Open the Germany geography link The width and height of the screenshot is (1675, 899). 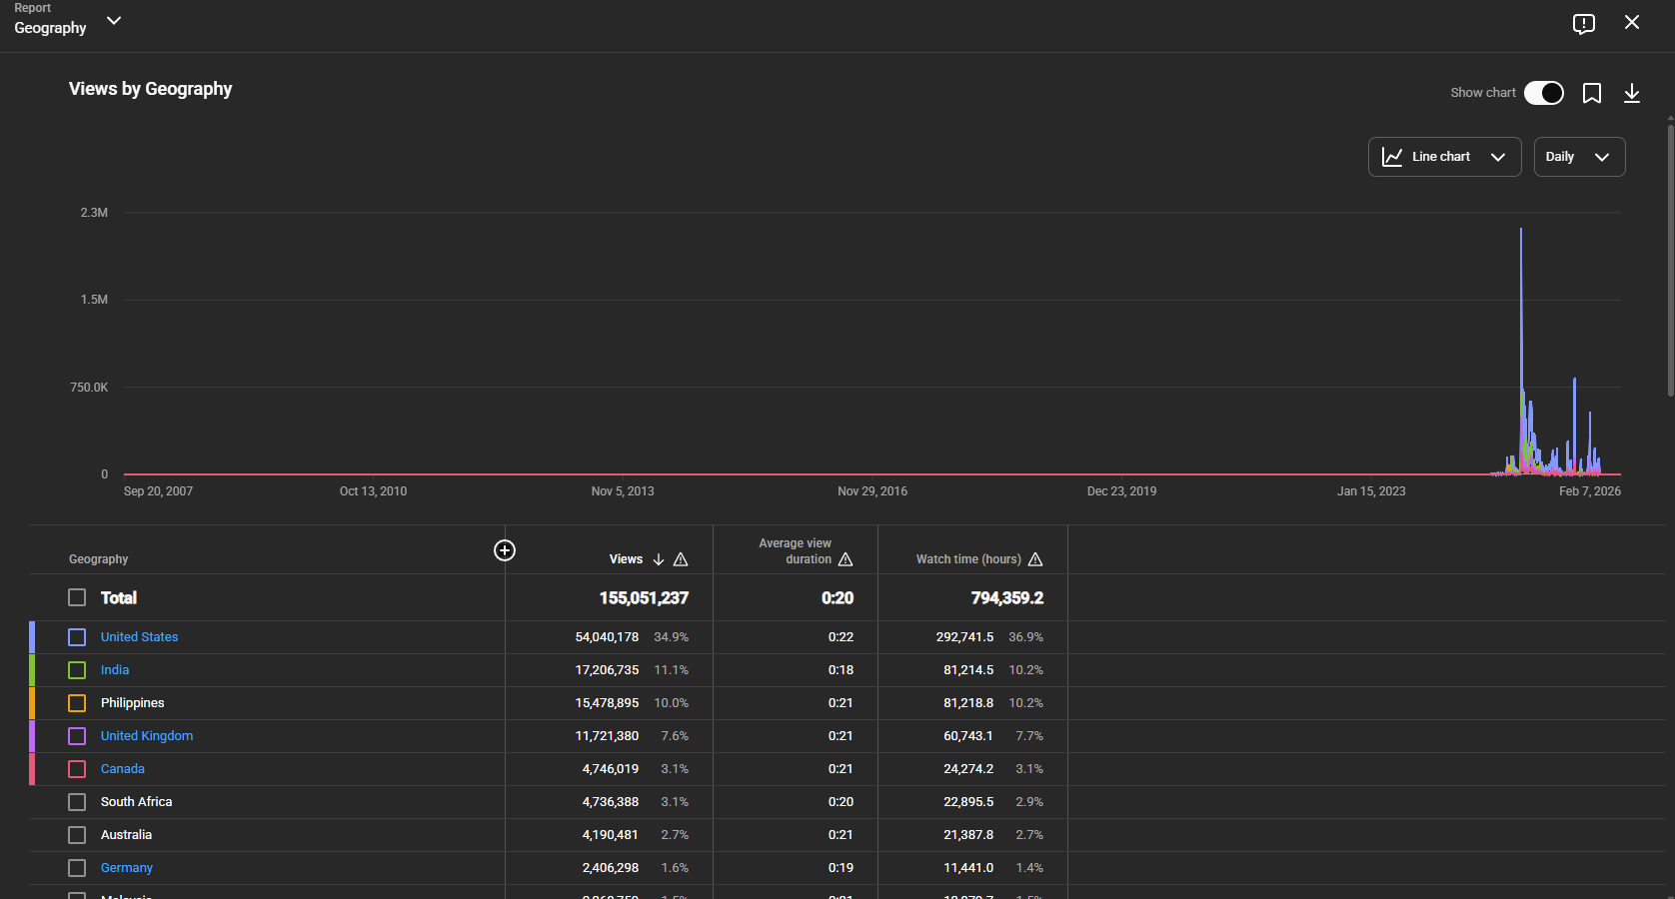click(127, 868)
